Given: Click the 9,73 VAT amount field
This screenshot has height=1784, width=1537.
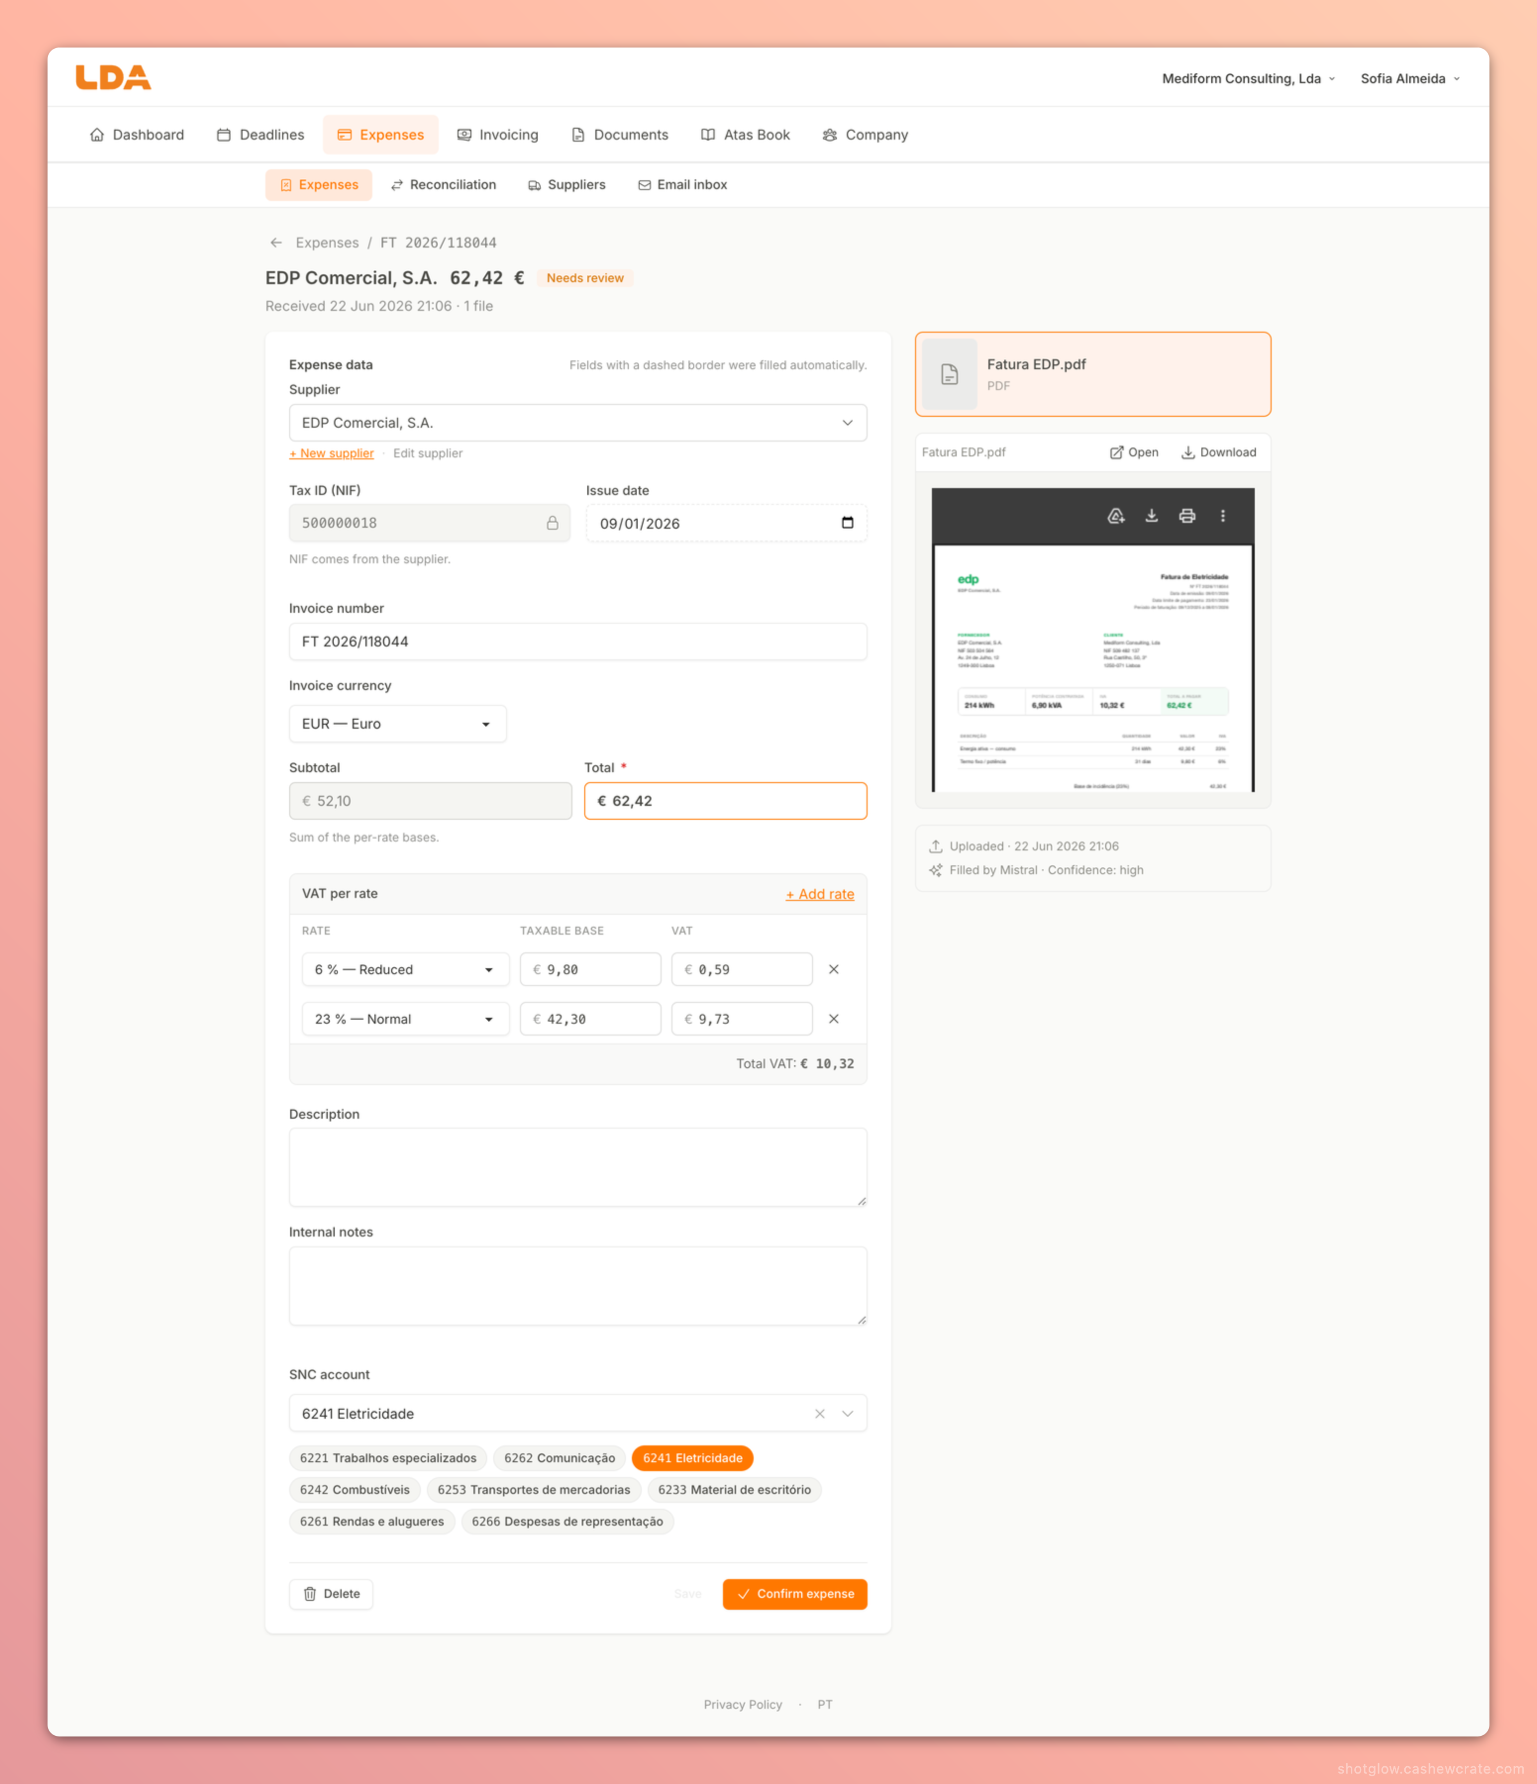Looking at the screenshot, I should [x=742, y=1019].
